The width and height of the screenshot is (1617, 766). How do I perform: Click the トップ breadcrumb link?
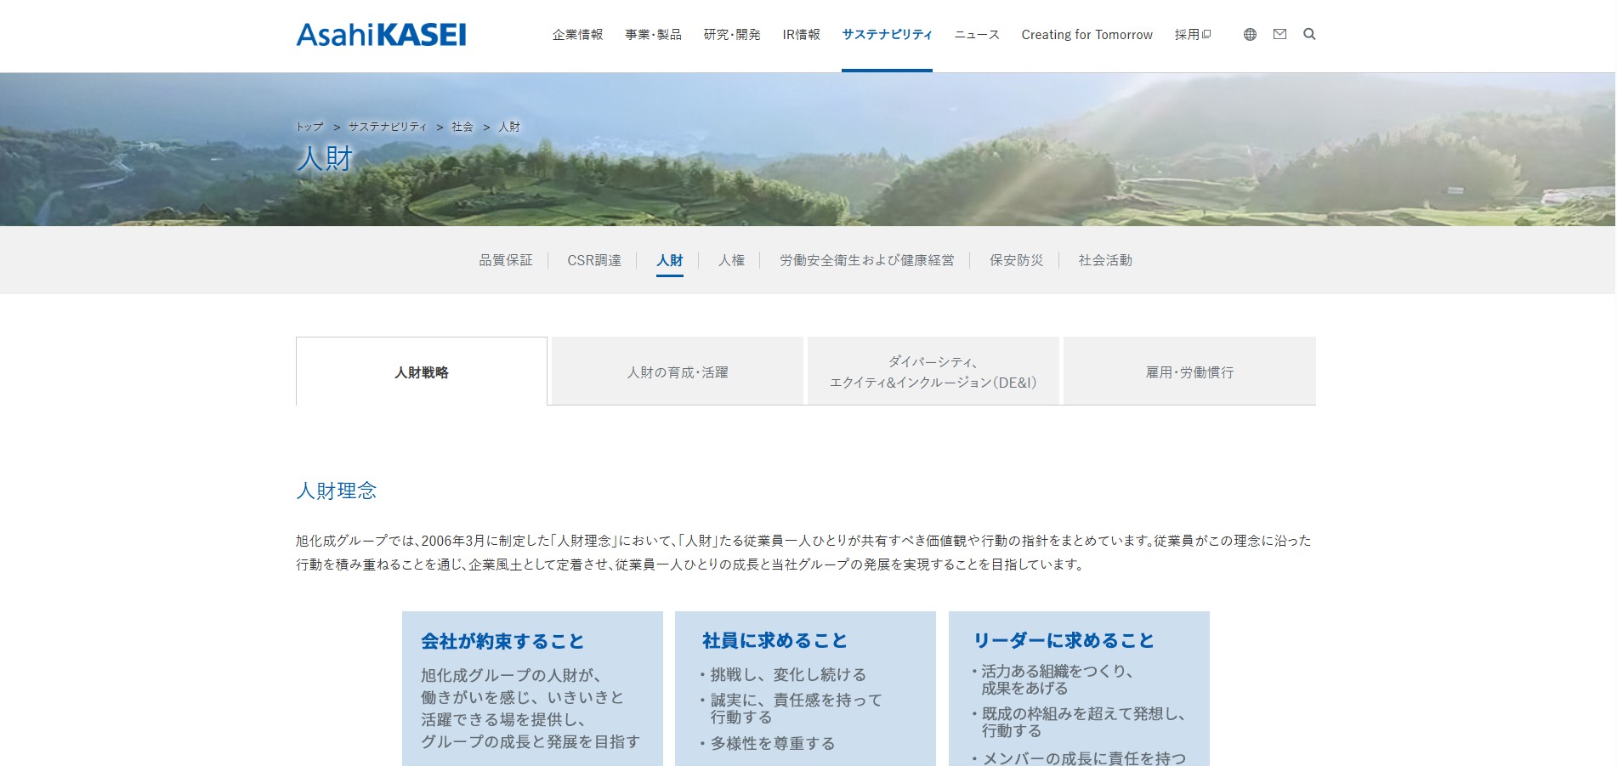pos(309,127)
